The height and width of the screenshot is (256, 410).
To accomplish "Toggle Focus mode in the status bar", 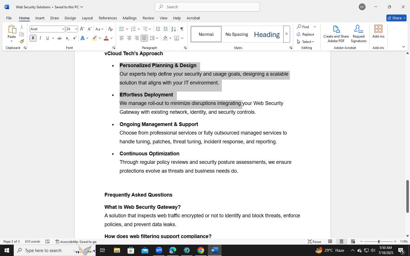I will 315,241.
